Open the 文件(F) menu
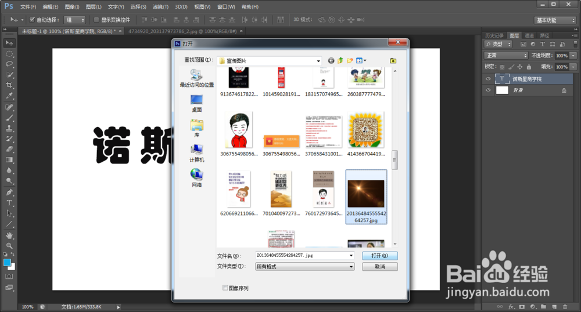 click(x=28, y=6)
